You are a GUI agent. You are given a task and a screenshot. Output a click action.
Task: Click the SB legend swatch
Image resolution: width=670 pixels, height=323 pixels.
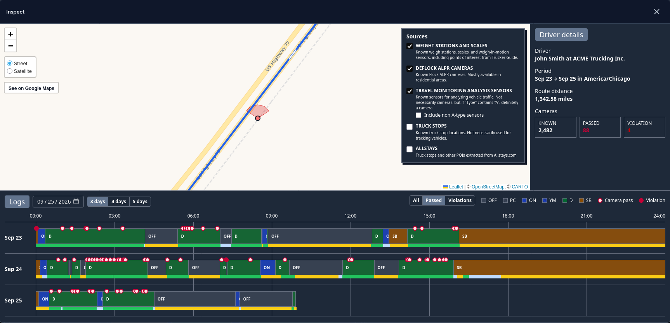click(x=581, y=200)
